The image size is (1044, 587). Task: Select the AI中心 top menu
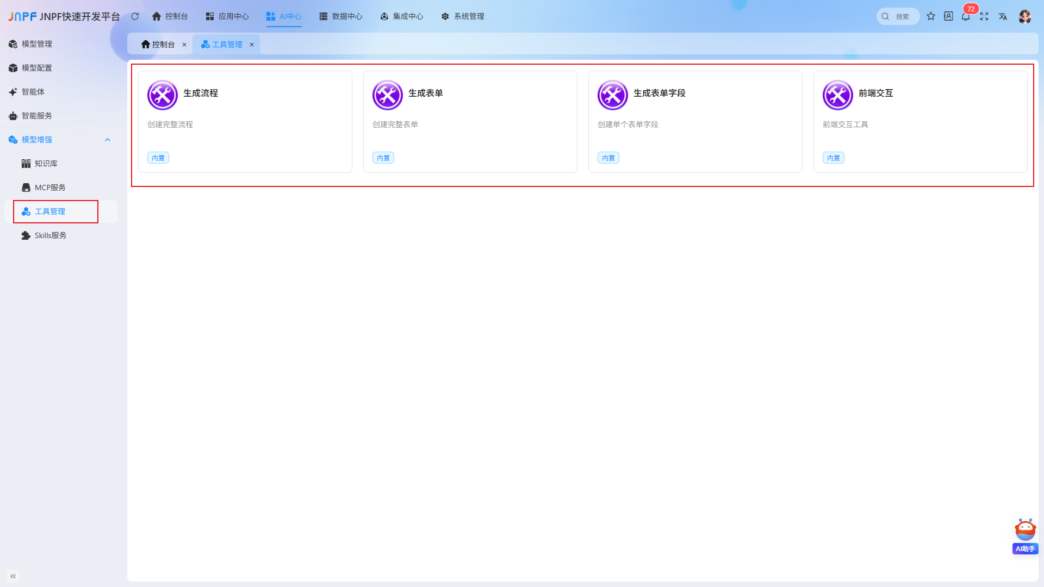(284, 16)
